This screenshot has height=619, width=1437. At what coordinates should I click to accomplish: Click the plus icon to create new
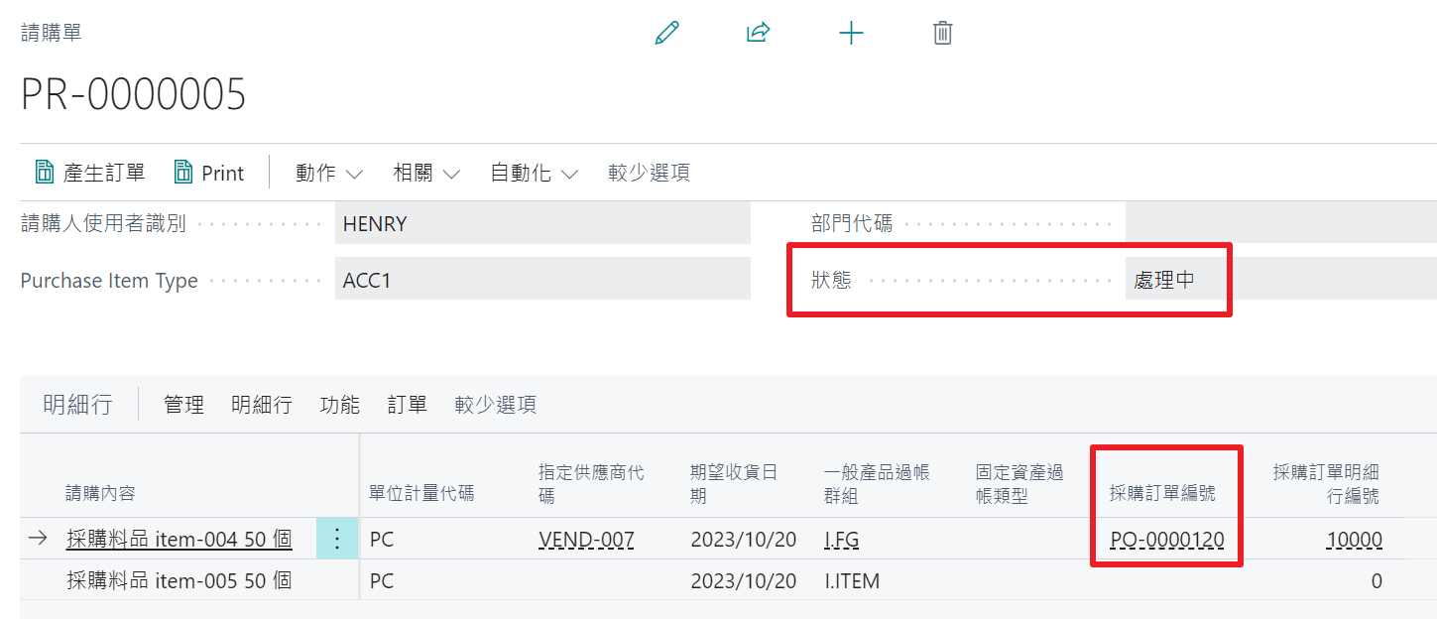(x=851, y=33)
